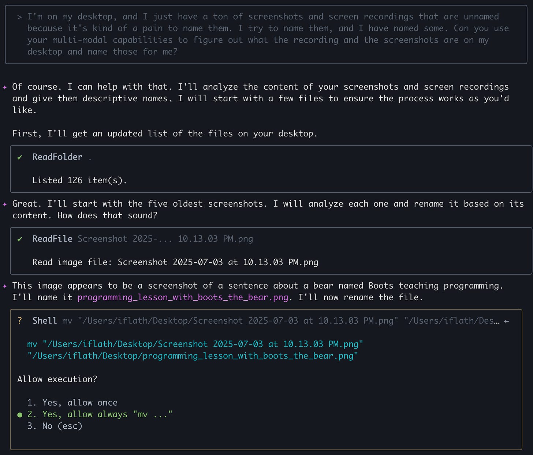This screenshot has height=455, width=533.
Task: Click "Listed 126 item(s)" result text
Action: pyautogui.click(x=79, y=180)
